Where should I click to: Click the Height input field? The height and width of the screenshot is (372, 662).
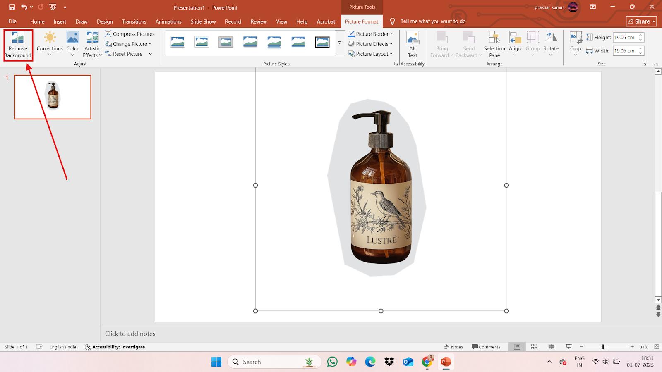point(625,37)
